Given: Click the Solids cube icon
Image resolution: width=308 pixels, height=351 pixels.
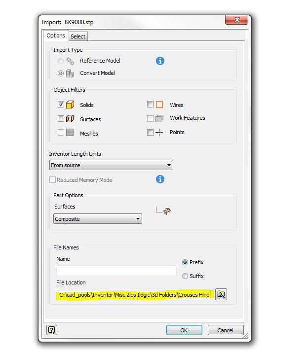Looking at the screenshot, I should [x=70, y=105].
